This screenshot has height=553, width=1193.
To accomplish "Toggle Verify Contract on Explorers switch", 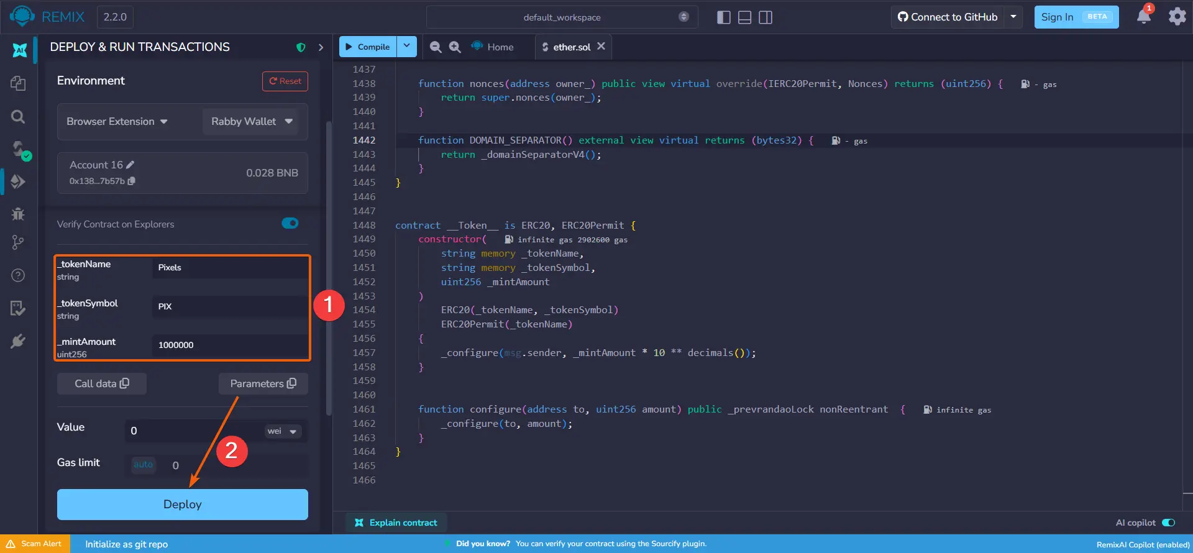I will (290, 223).
